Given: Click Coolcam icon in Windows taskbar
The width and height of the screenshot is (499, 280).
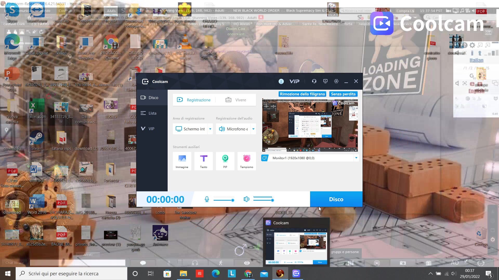Looking at the screenshot, I should point(296,274).
